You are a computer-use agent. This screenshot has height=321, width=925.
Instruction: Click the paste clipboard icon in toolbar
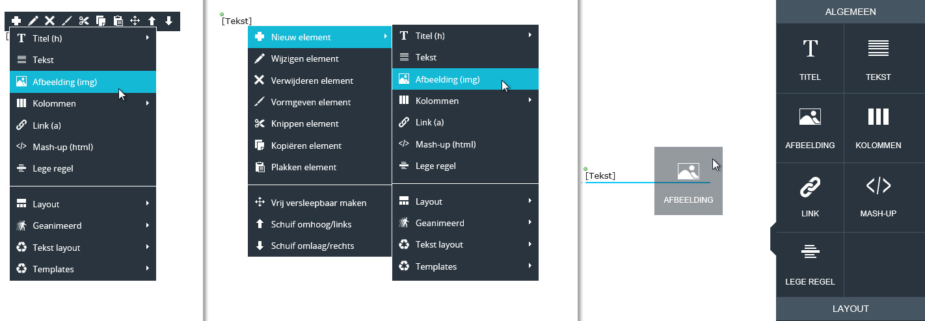[x=118, y=21]
